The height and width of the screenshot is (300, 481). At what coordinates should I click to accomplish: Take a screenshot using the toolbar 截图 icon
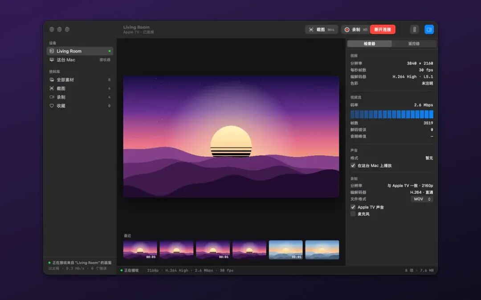pyautogui.click(x=311, y=30)
